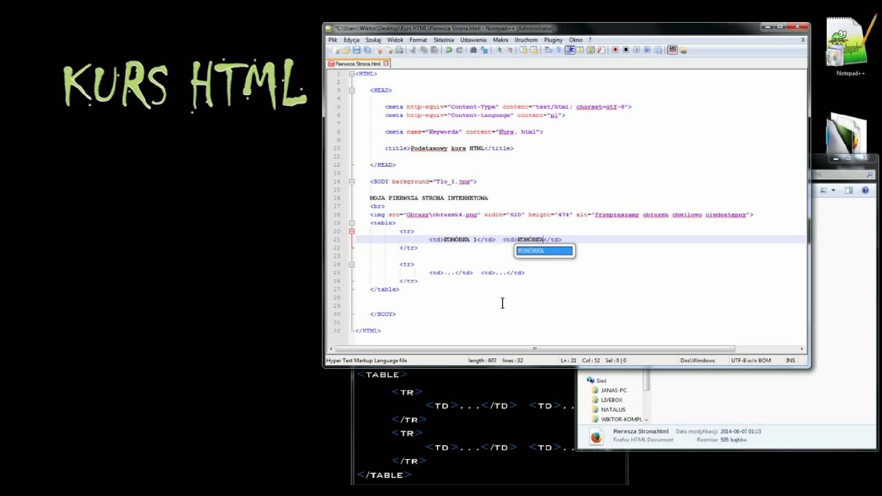Toggle synchronized vertical scrolling
This screenshot has height=496, width=882.
524,50
